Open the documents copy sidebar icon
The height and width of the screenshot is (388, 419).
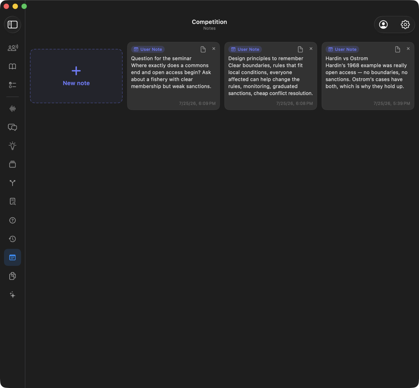(x=12, y=276)
